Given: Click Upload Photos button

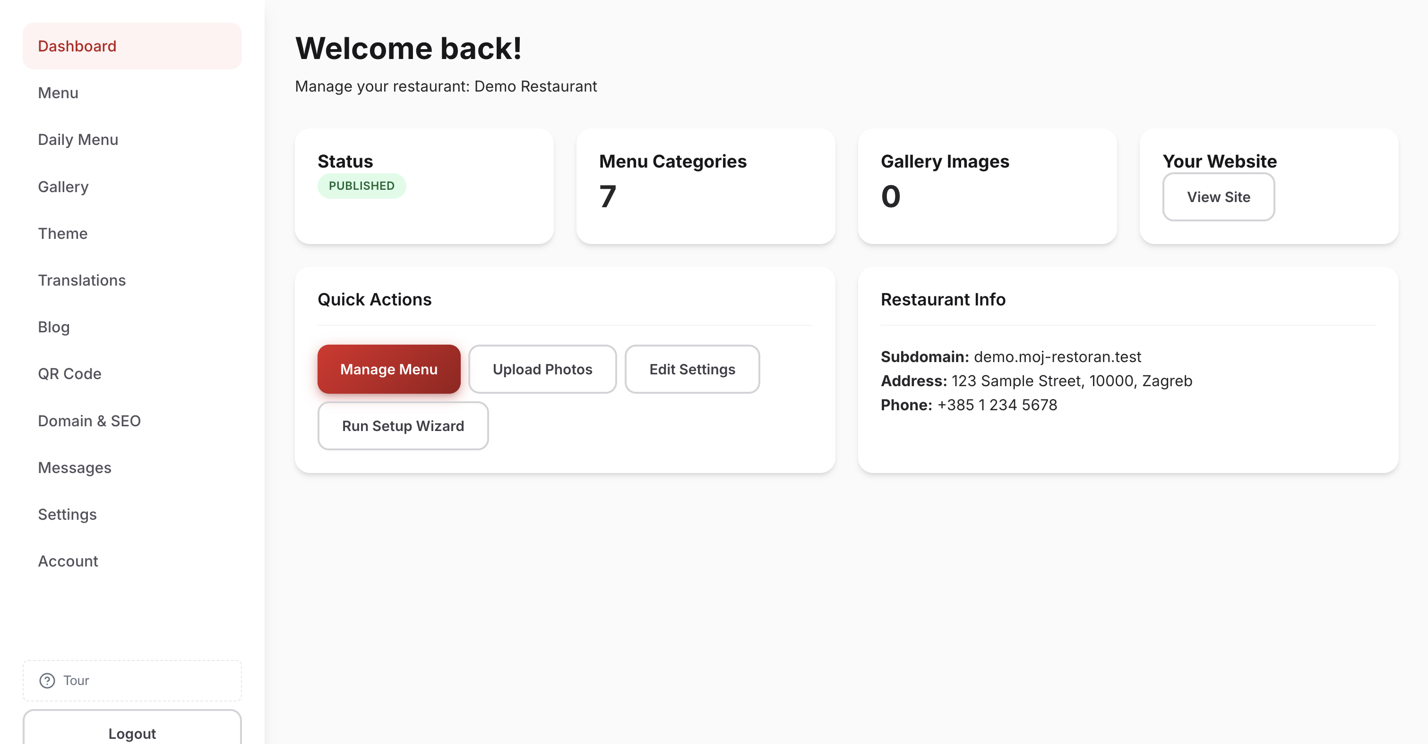Looking at the screenshot, I should coord(542,369).
